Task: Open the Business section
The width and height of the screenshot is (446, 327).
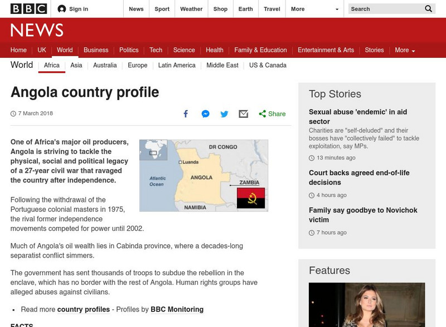Action: coord(96,49)
